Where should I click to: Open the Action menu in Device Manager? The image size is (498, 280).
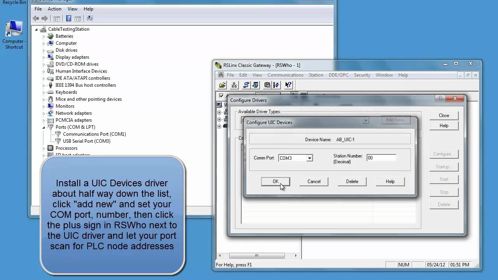[x=54, y=9]
